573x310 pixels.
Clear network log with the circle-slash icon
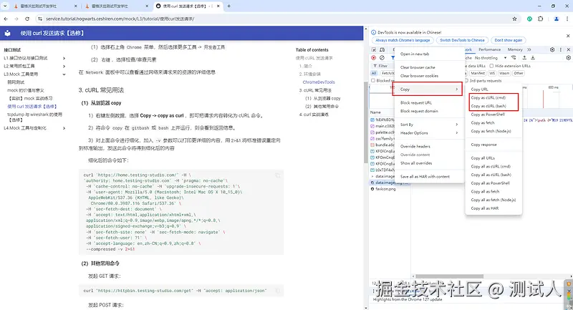[x=382, y=58]
